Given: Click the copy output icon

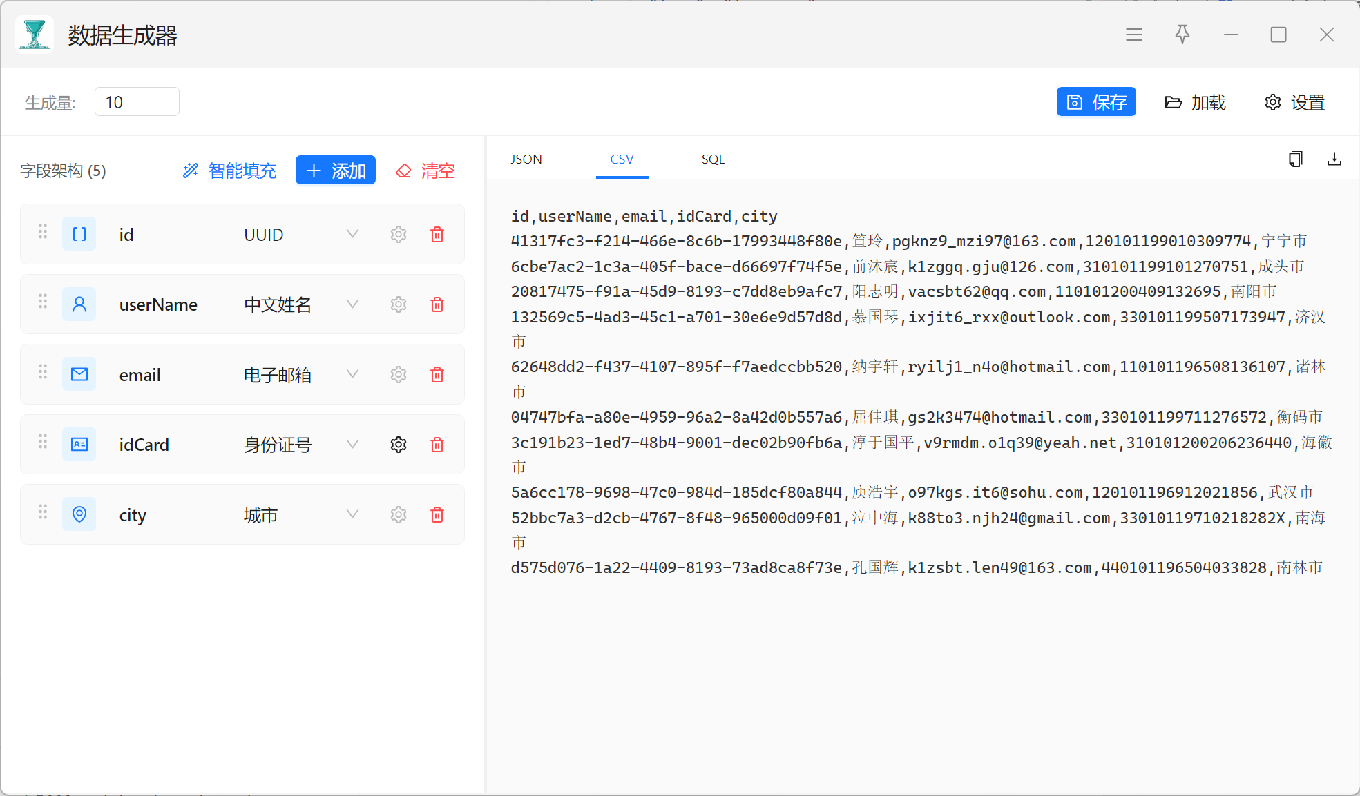Looking at the screenshot, I should pyautogui.click(x=1295, y=159).
